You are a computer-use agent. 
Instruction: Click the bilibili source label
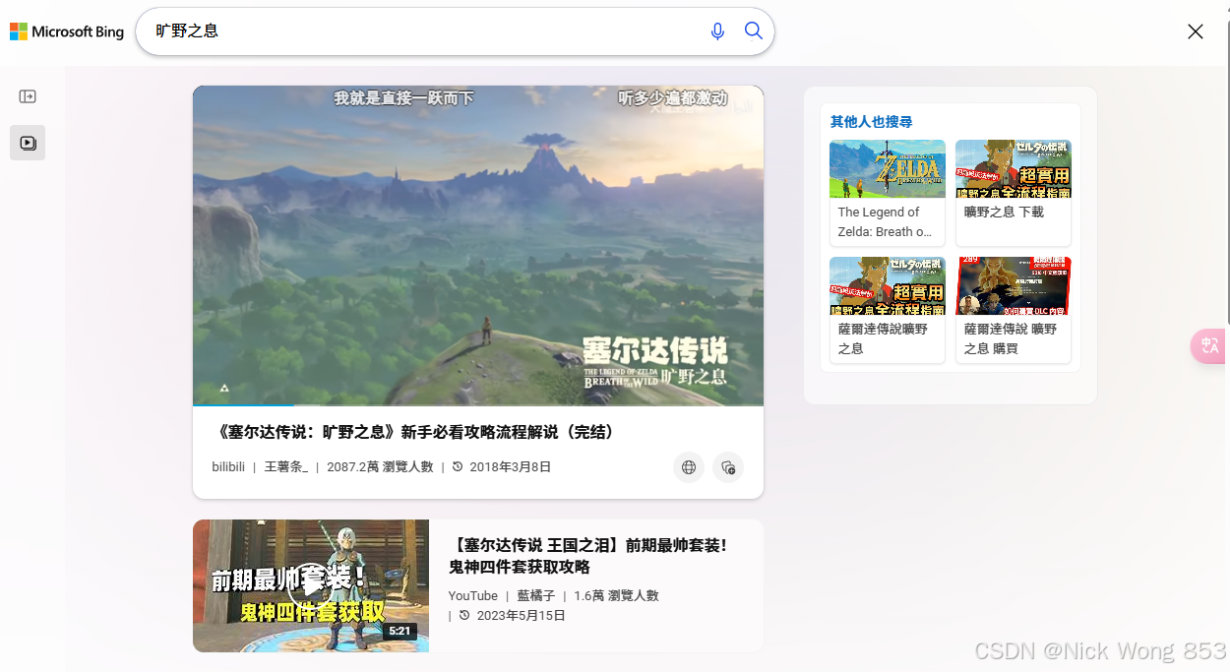[x=227, y=466]
